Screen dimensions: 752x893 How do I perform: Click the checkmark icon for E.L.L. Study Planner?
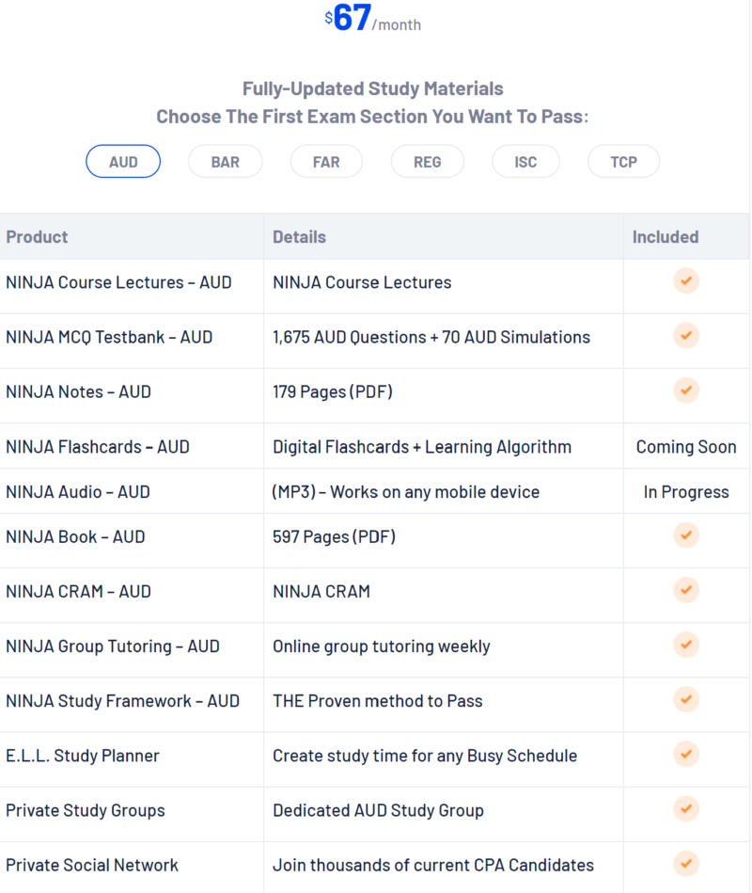click(x=686, y=754)
